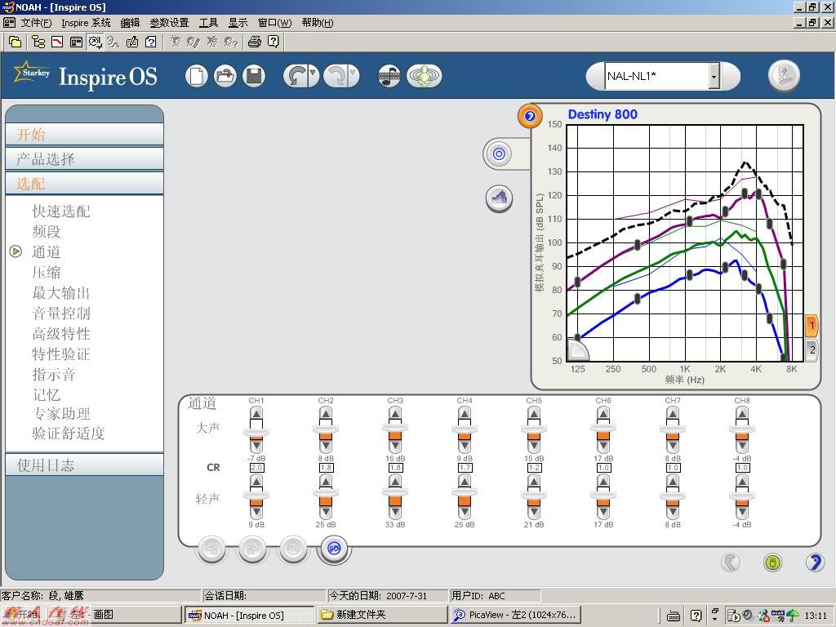Open 音量控制 in the sidebar

(61, 313)
